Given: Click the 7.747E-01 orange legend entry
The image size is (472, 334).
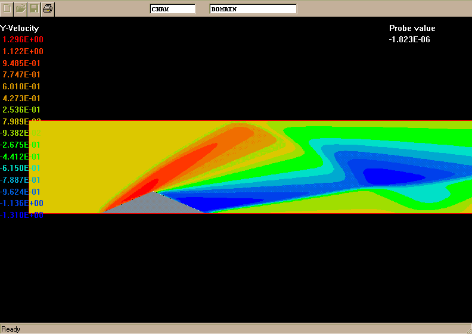Looking at the screenshot, I should tap(21, 75).
